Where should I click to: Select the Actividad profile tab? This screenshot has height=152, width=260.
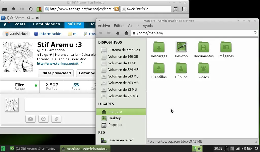[x=17, y=34]
